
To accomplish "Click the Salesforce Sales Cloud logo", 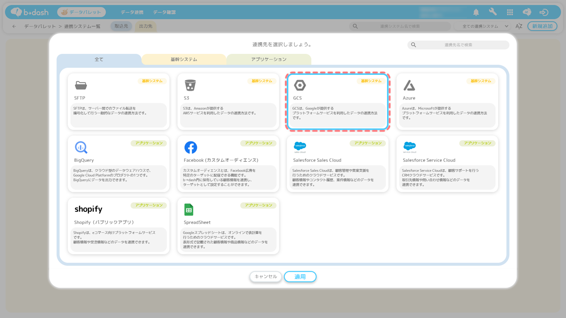I will [300, 147].
